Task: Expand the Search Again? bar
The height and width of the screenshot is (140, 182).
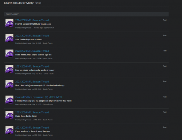Action: pos(86,14)
